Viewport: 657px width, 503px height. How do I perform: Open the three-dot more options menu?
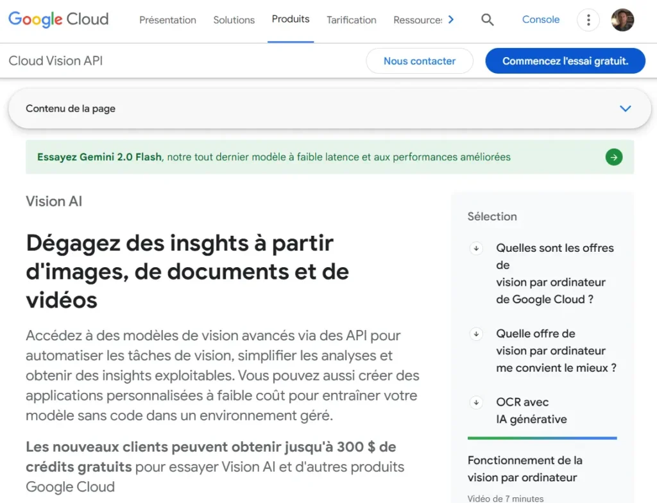point(588,20)
